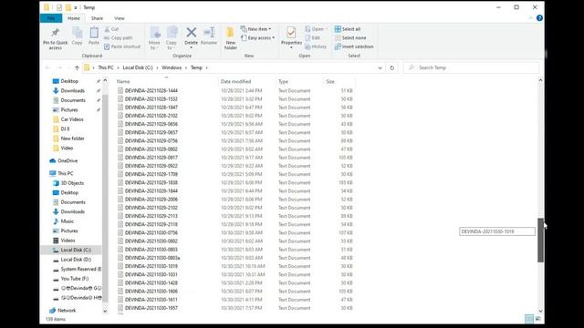Viewport: 584px width, 328px height.
Task: Switch to the View ribbon tab
Action: pos(120,18)
